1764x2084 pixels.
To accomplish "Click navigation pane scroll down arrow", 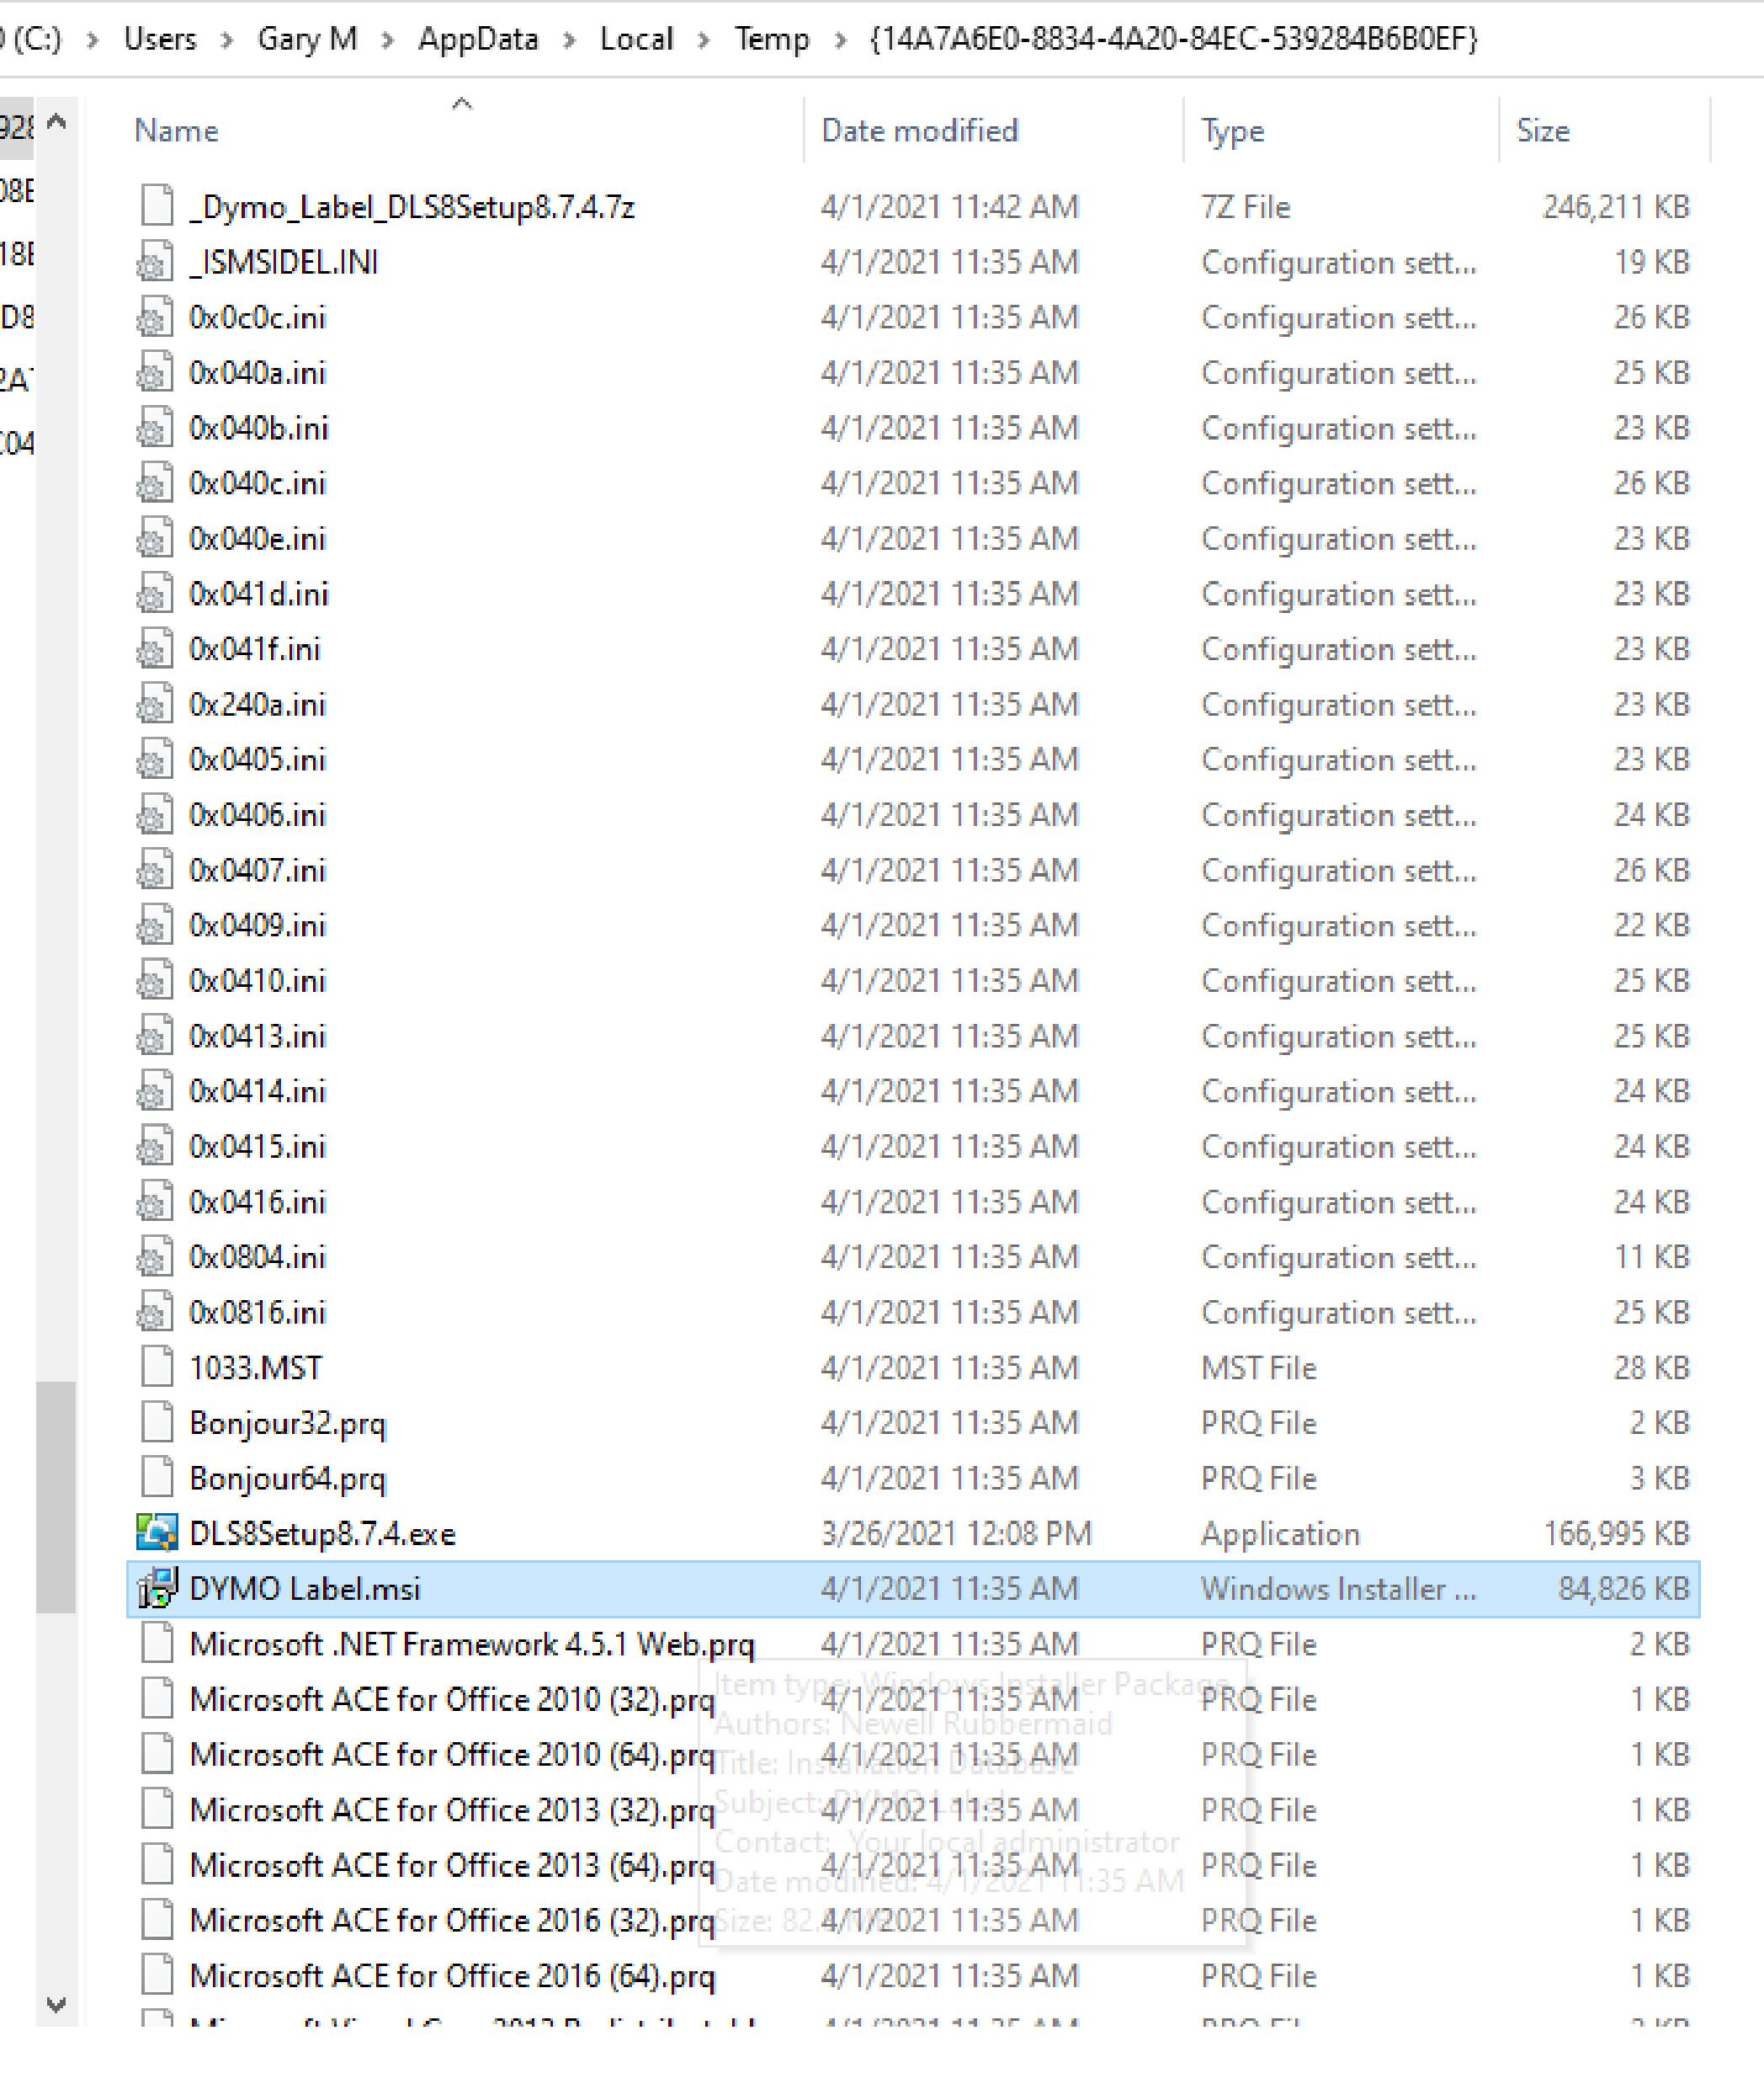I will click(57, 2004).
